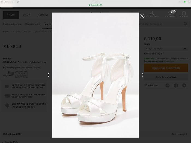Viewport: 191px width, 143px height.
Task: Open the BAMBINI section tab
Action: pyautogui.click(x=43, y=15)
